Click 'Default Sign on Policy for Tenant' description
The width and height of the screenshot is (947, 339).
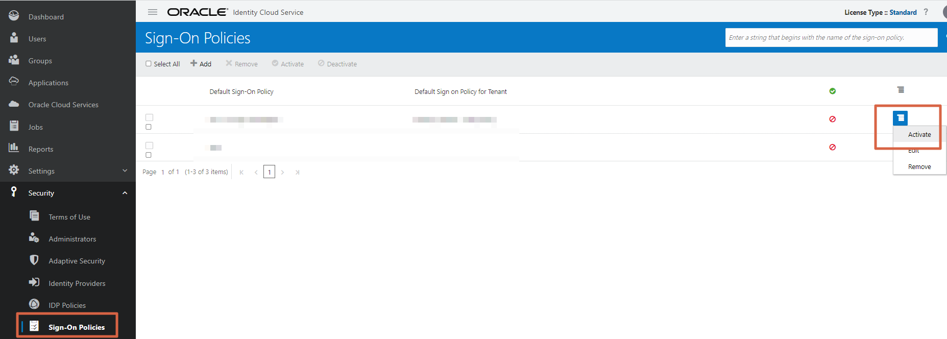click(x=460, y=92)
